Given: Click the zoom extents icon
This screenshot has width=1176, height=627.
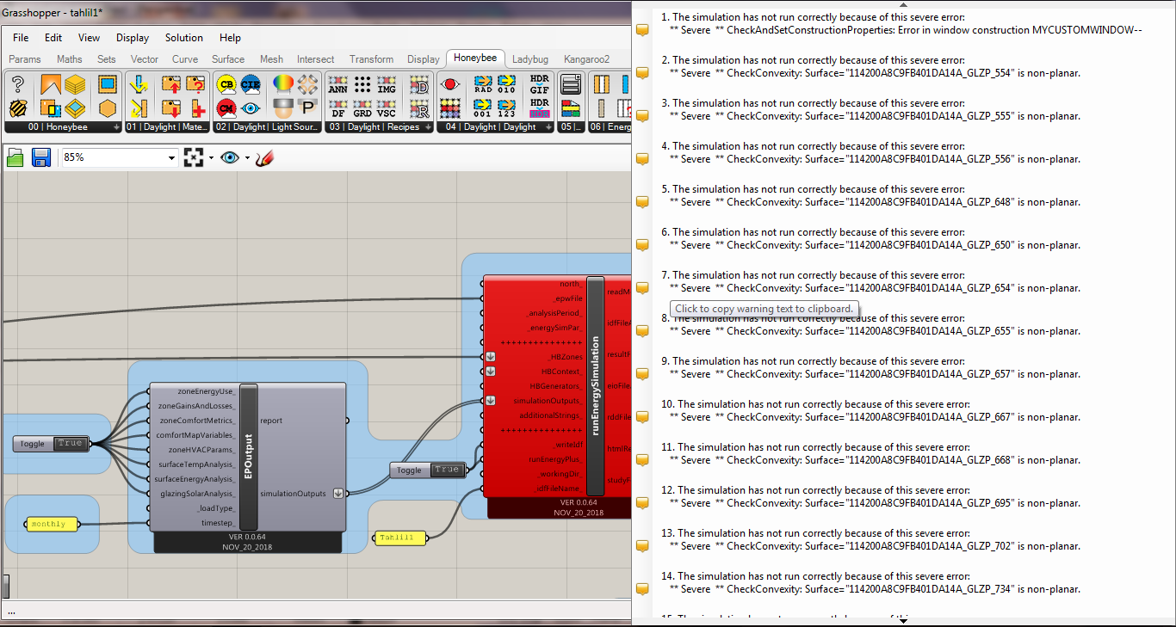Looking at the screenshot, I should pyautogui.click(x=194, y=157).
